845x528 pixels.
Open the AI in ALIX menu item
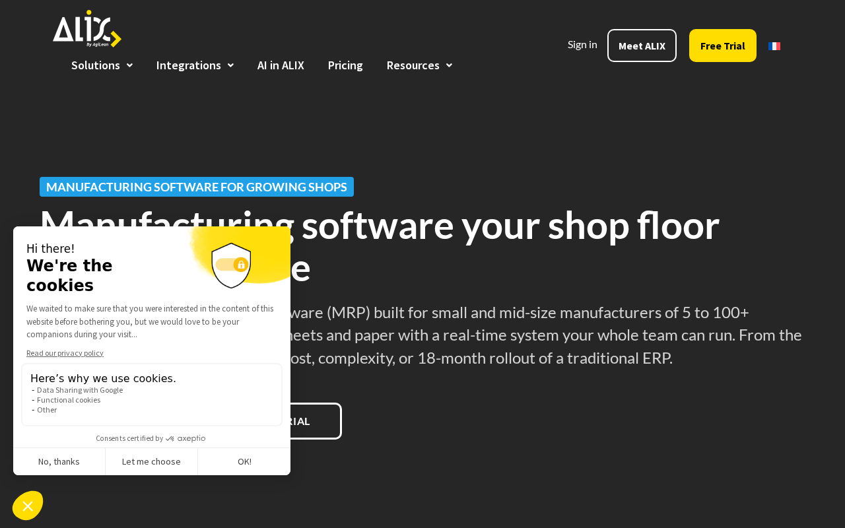[281, 65]
